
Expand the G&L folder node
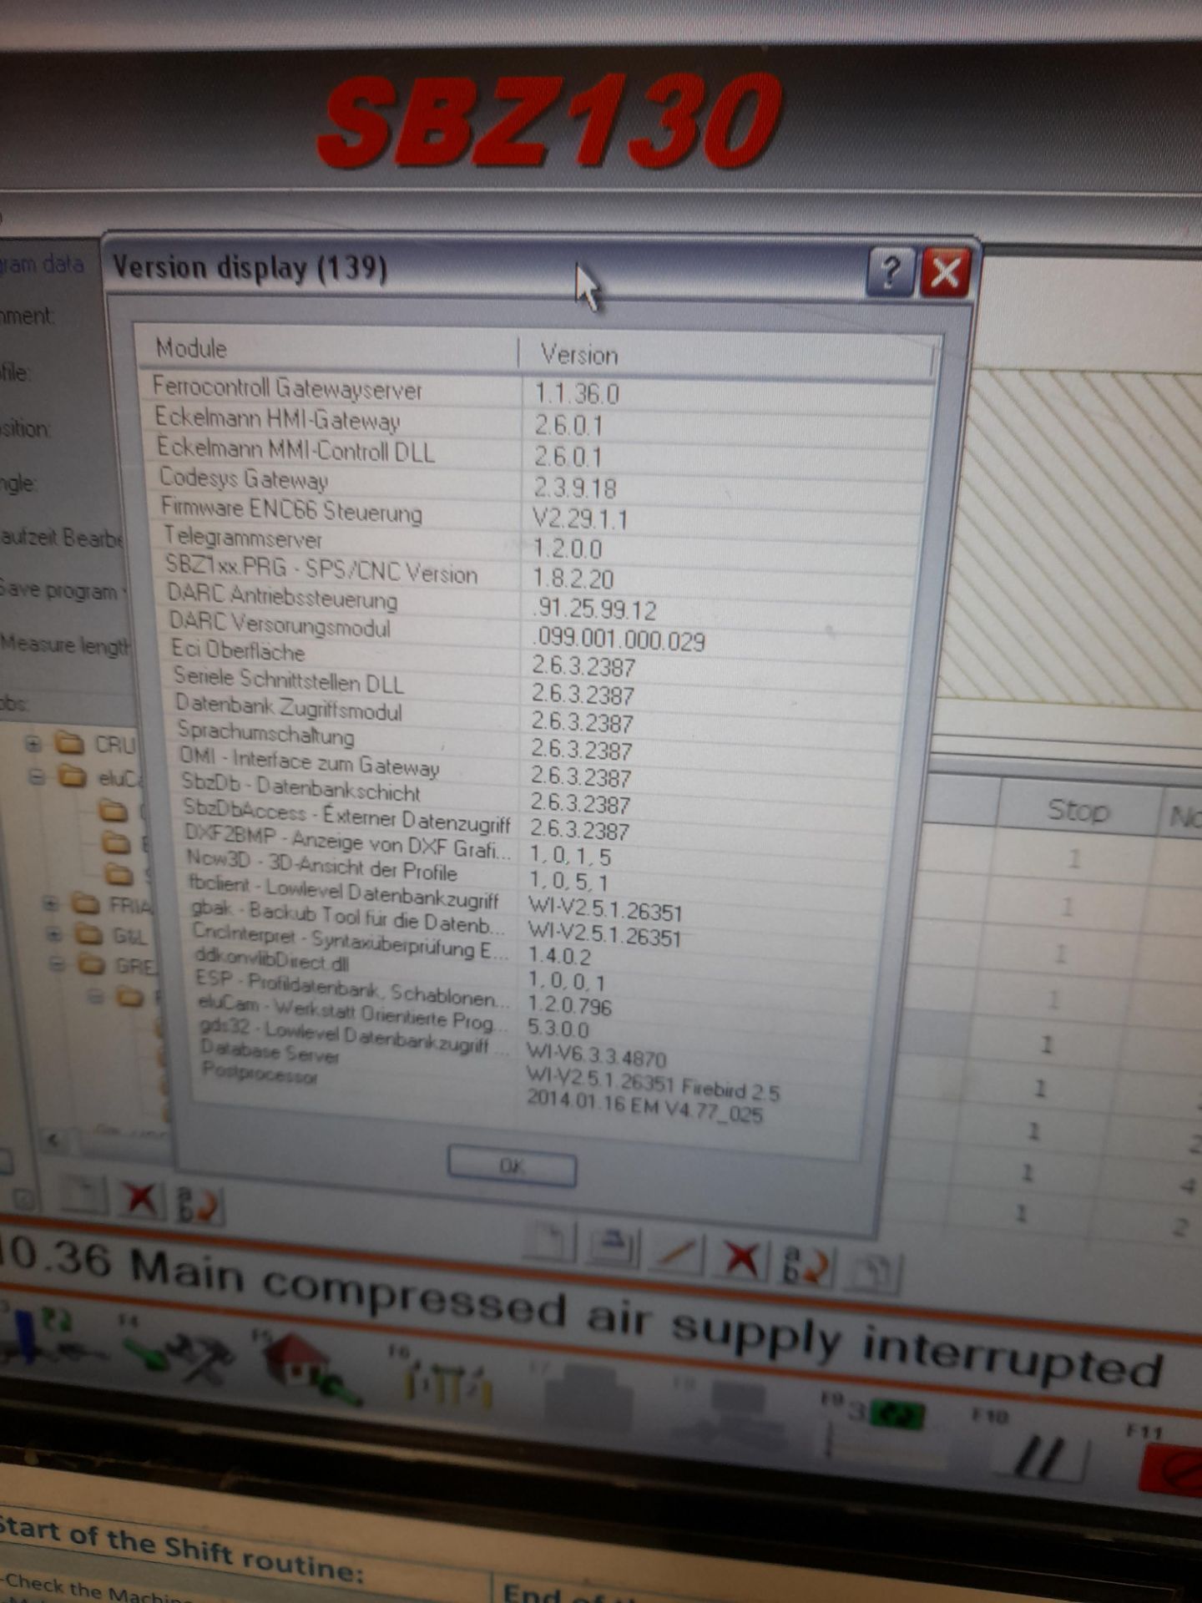coord(53,935)
